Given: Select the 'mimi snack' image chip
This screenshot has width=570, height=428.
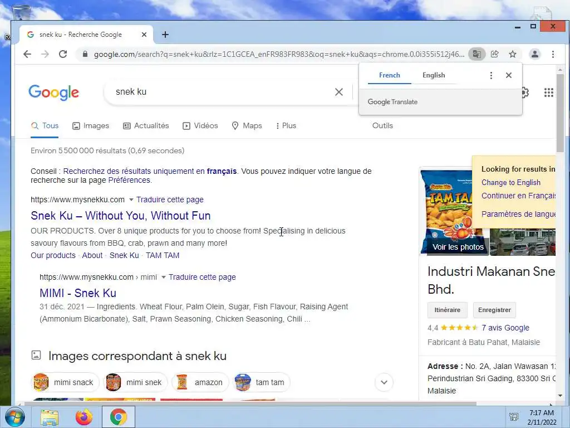Looking at the screenshot, I should 65,382.
